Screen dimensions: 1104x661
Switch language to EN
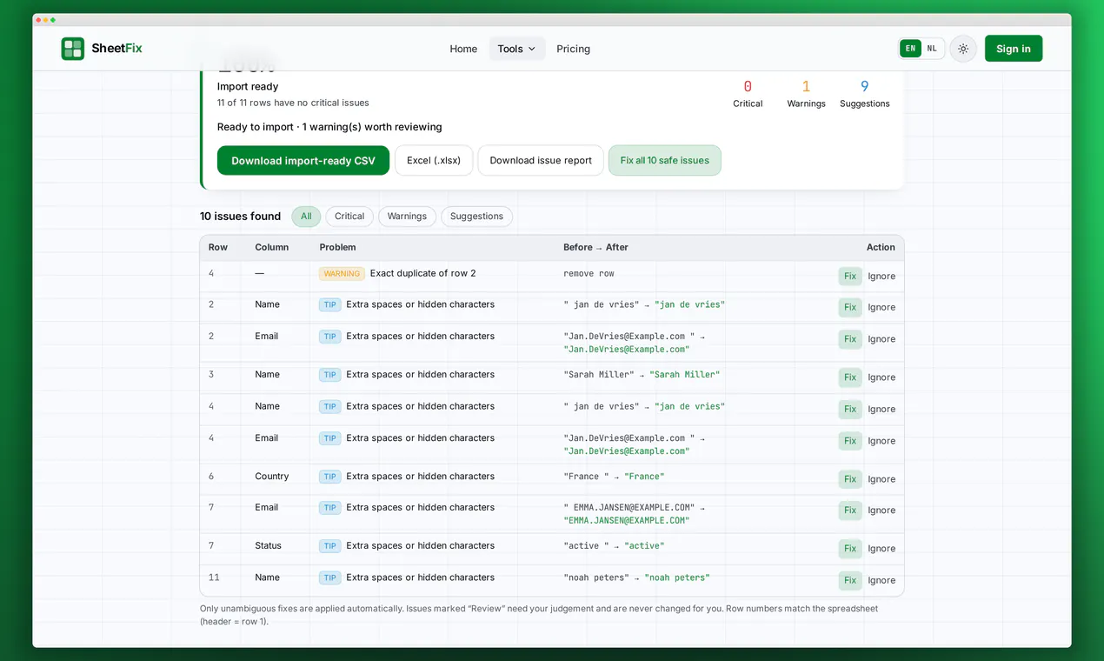910,49
